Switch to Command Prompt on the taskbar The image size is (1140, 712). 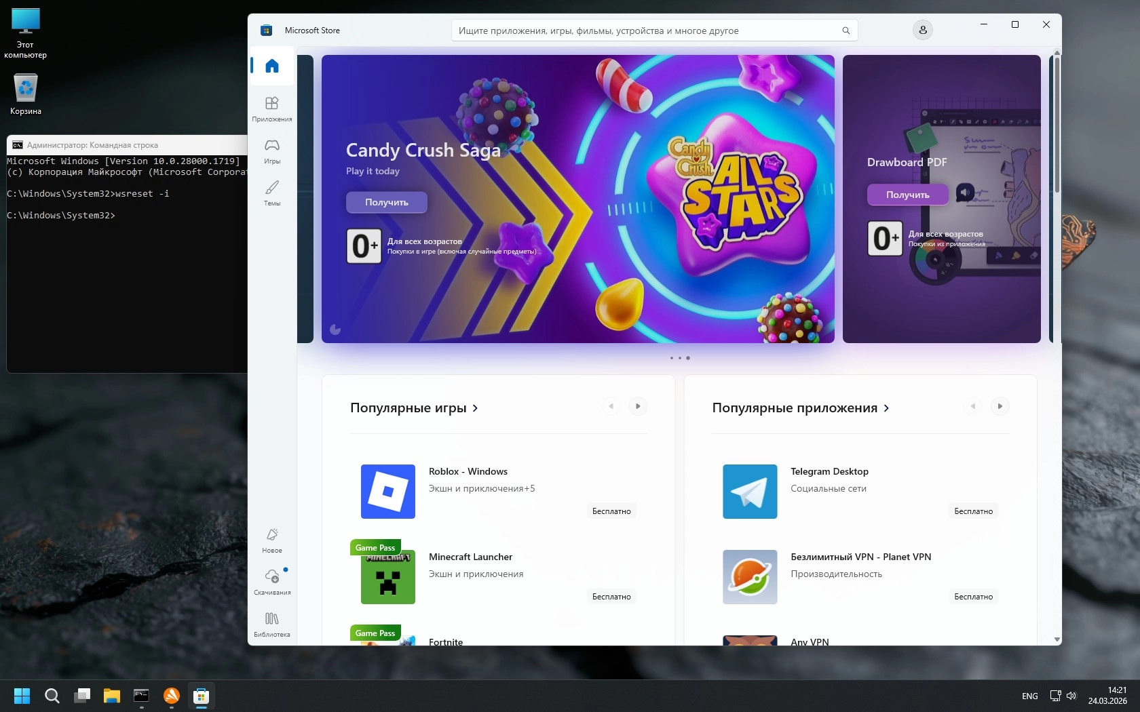(x=142, y=696)
